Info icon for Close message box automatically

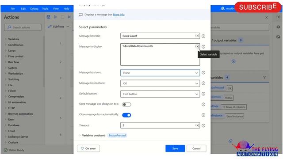pyautogui.click(x=203, y=115)
